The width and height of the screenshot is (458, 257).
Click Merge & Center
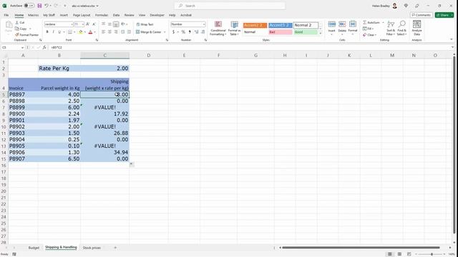148,32
